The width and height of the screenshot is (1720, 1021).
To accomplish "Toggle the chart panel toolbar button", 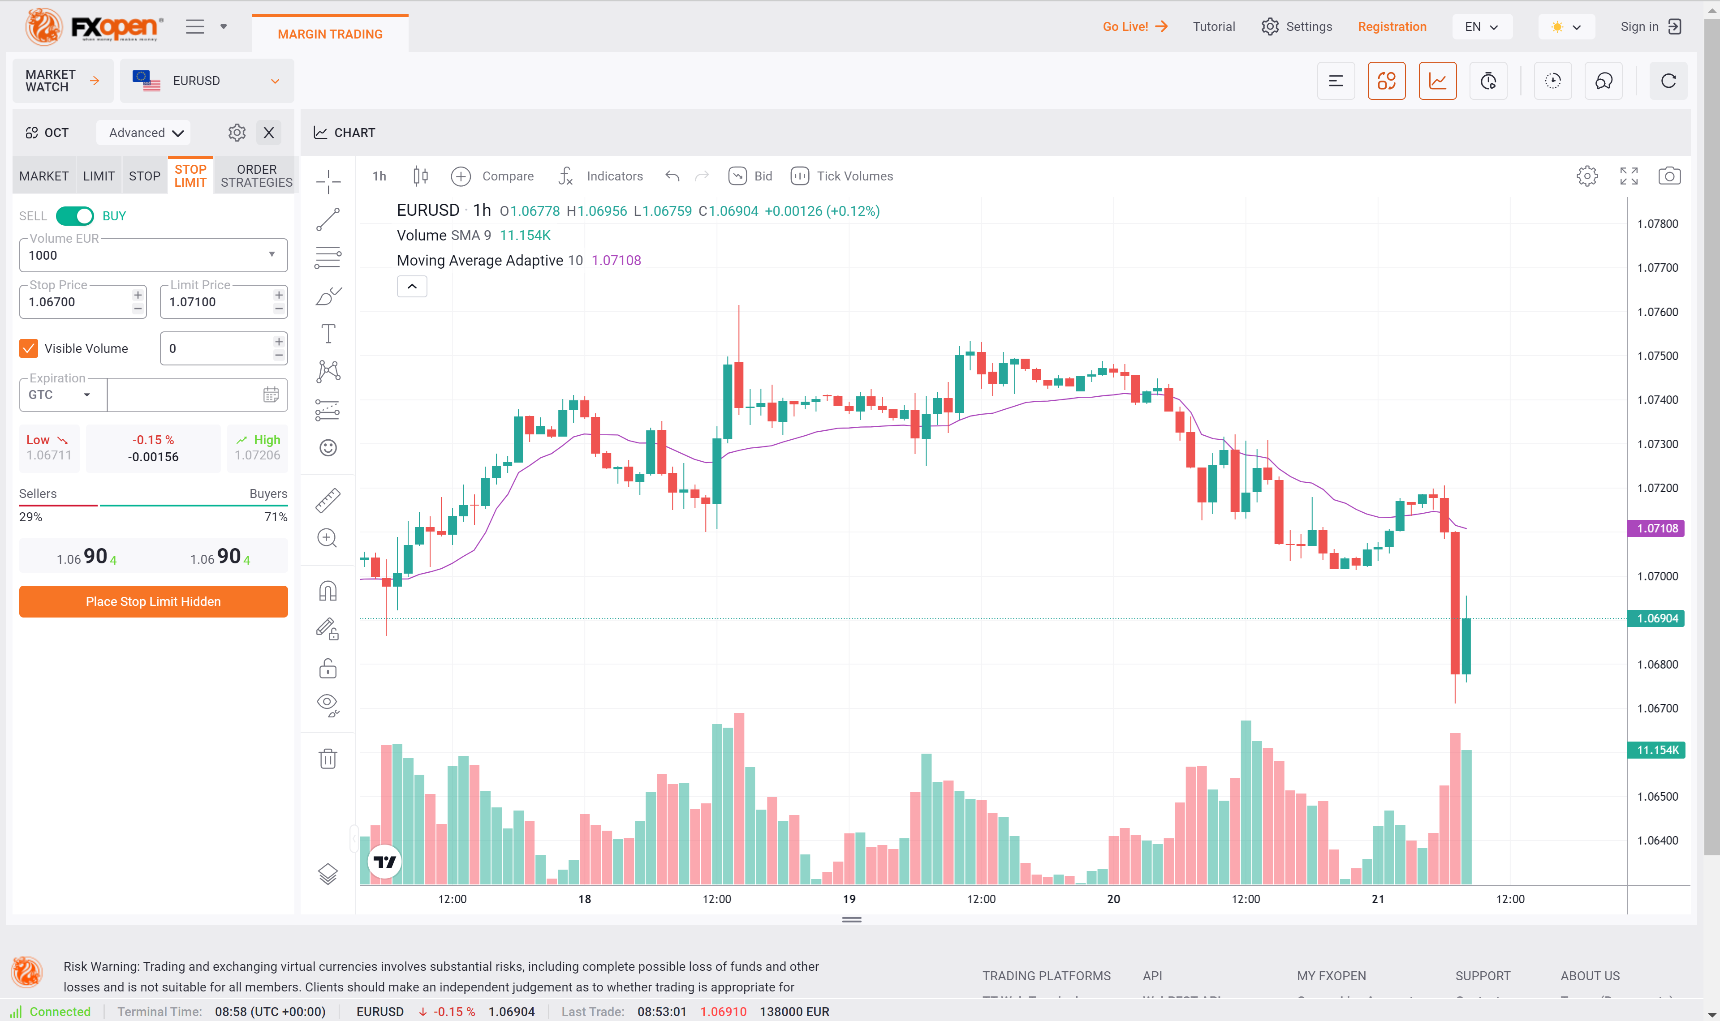I will [1438, 81].
